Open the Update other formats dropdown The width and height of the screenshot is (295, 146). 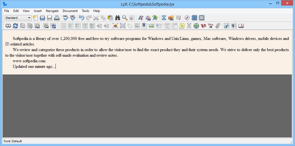pos(53,26)
